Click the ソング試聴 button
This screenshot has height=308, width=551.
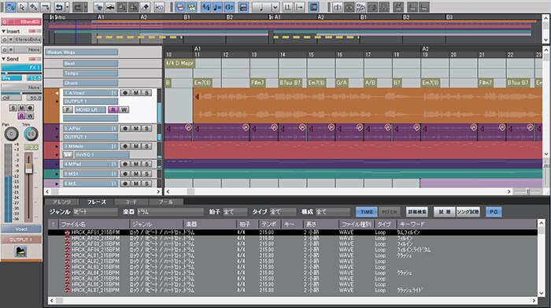click(468, 212)
